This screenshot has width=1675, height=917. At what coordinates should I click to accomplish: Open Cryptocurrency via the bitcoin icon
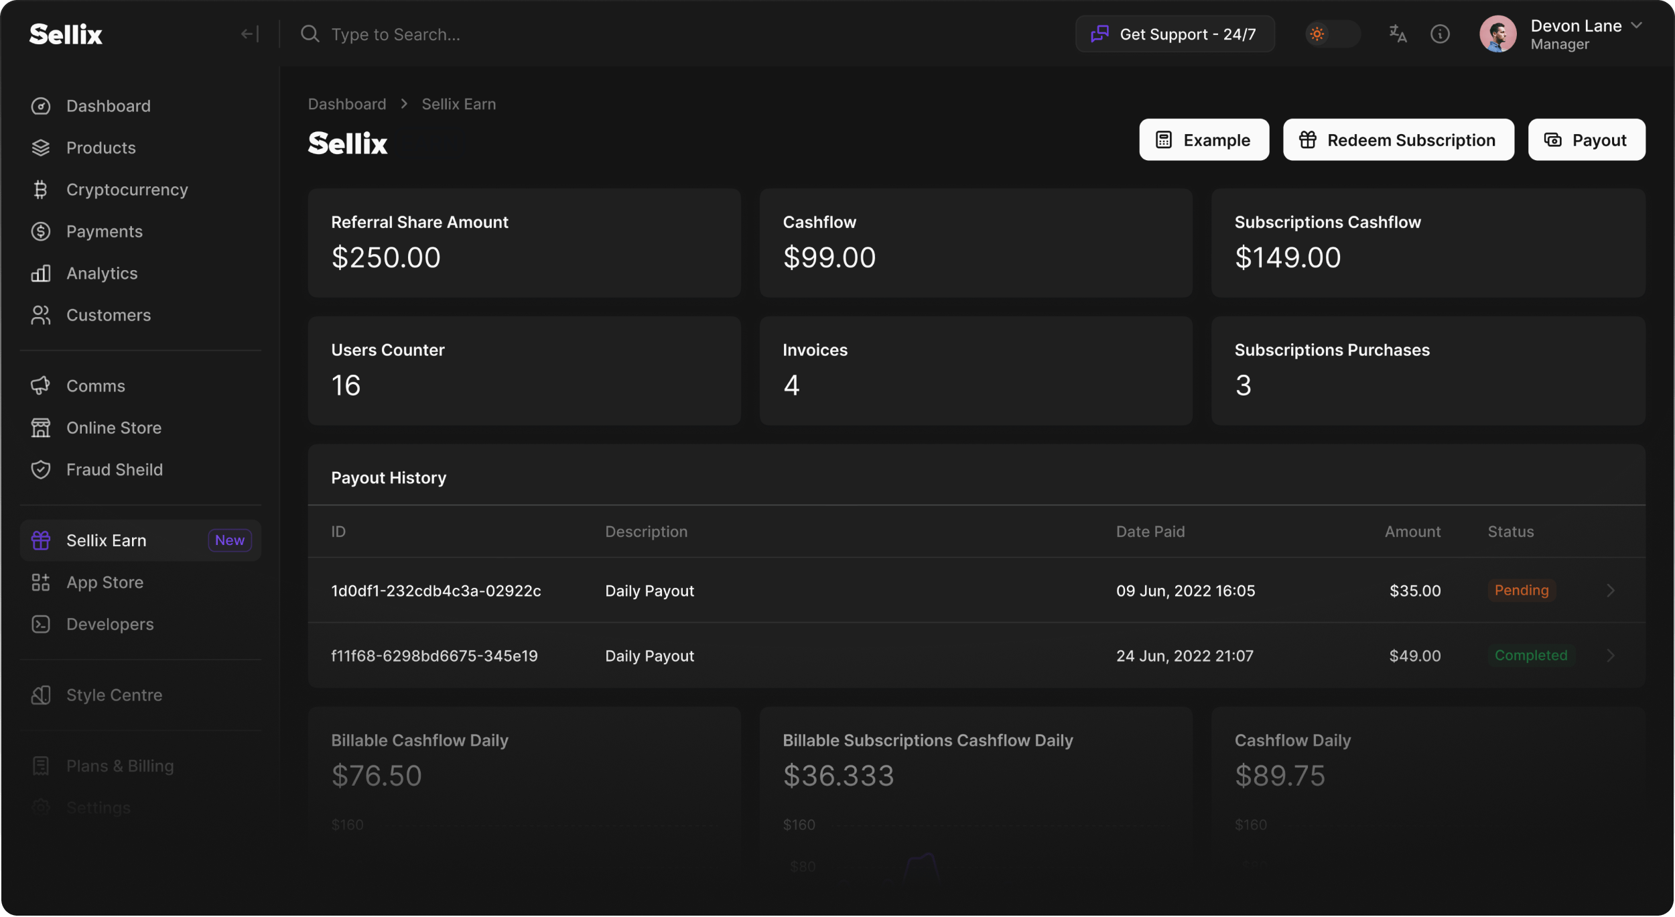click(41, 190)
